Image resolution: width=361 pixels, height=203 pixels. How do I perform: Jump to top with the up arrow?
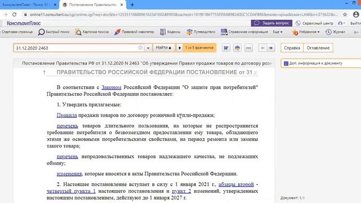pos(44,72)
